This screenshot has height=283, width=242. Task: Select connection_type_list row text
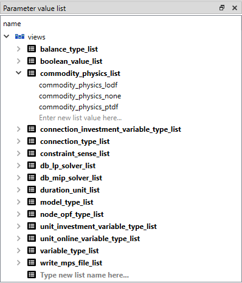point(75,141)
